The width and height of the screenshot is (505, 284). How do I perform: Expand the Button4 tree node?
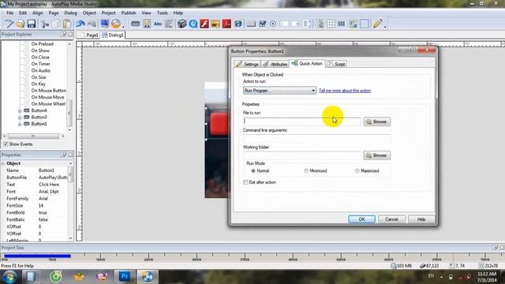click(20, 110)
